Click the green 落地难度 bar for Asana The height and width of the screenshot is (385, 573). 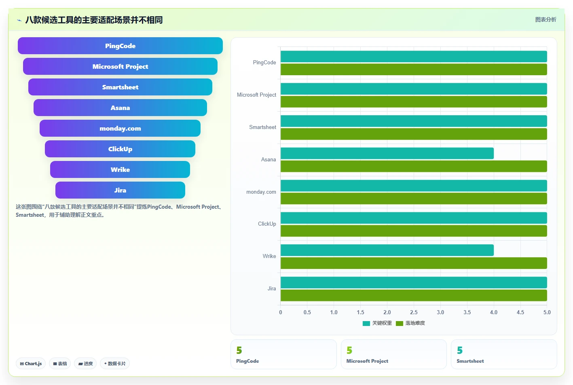(414, 166)
